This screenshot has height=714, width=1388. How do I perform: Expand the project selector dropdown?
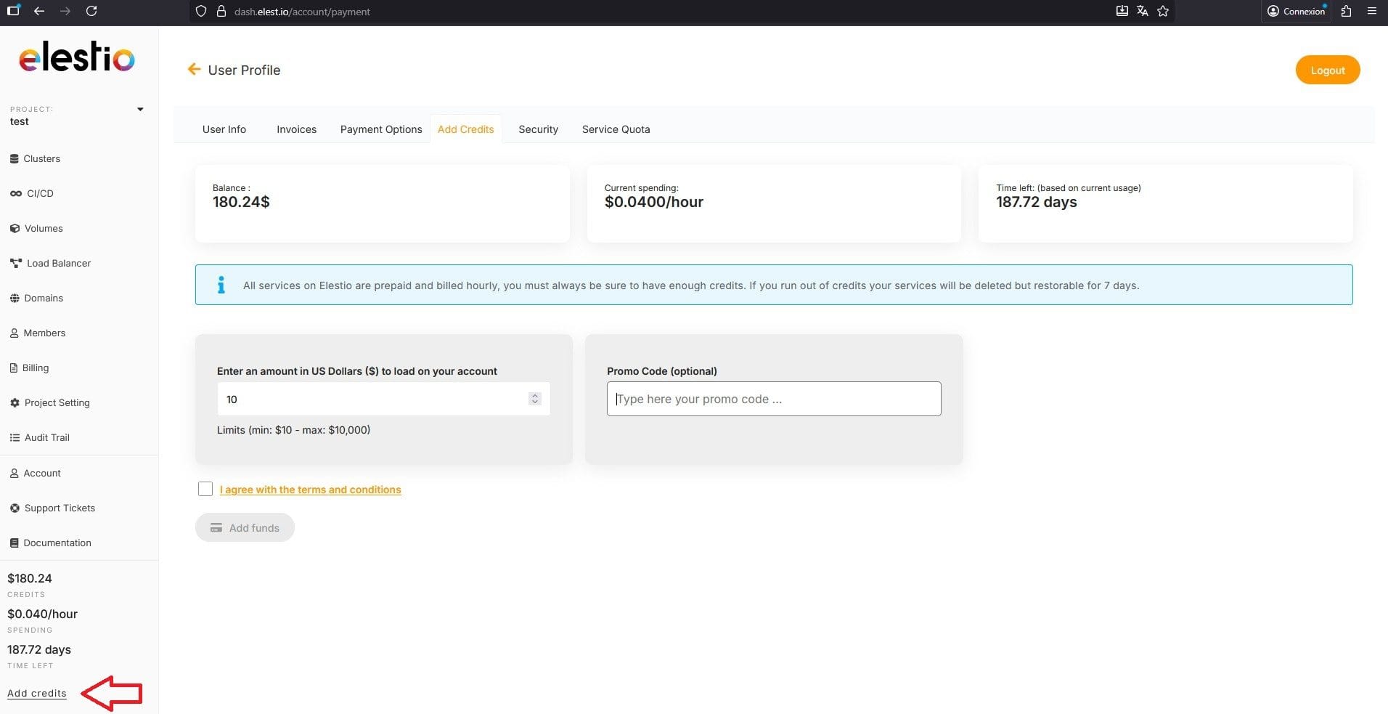tap(140, 110)
